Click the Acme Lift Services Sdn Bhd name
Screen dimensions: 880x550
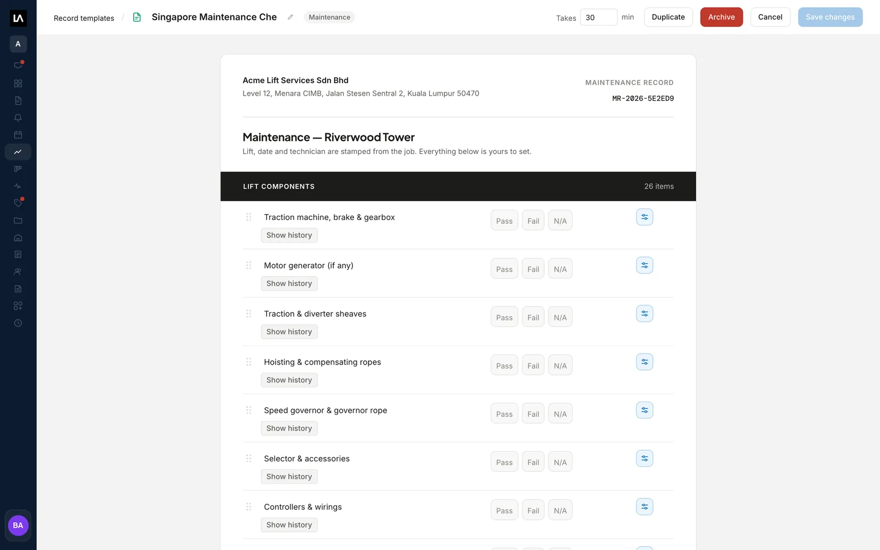295,80
